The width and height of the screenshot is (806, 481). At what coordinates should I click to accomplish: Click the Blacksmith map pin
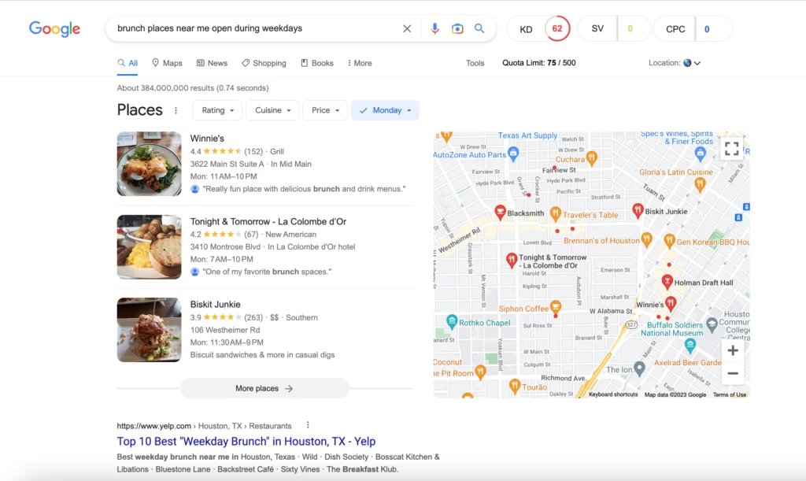coord(500,212)
